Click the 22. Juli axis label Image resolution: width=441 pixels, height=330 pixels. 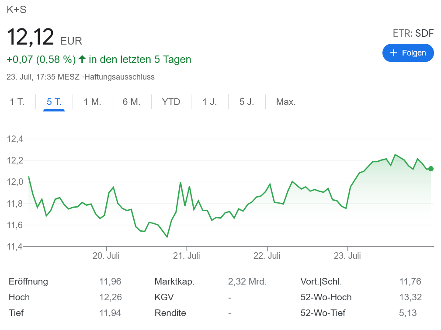click(x=267, y=255)
